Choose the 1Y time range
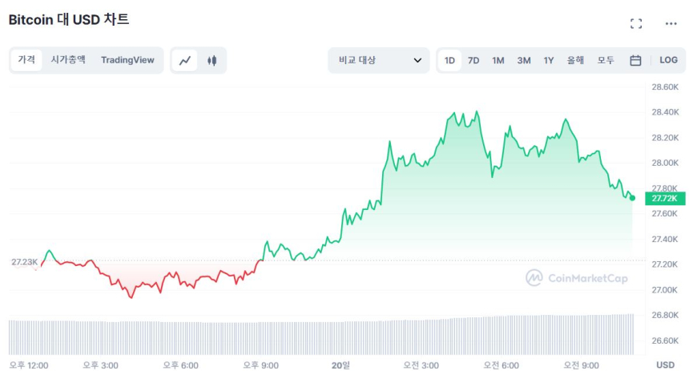This screenshot has height=371, width=689. (x=549, y=60)
